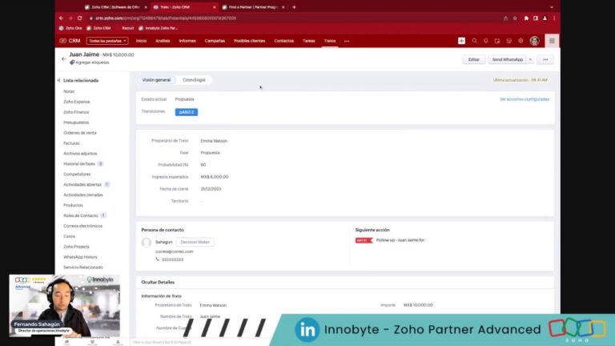This screenshot has height=346, width=615.
Task: Open Tratos module tab
Action: click(330, 41)
